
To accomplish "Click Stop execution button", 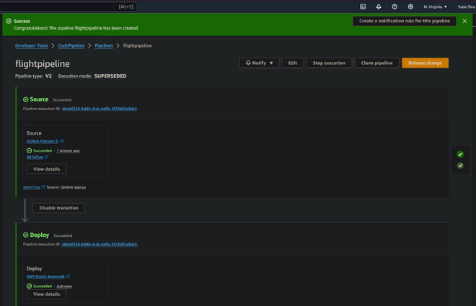I will pos(329,63).
